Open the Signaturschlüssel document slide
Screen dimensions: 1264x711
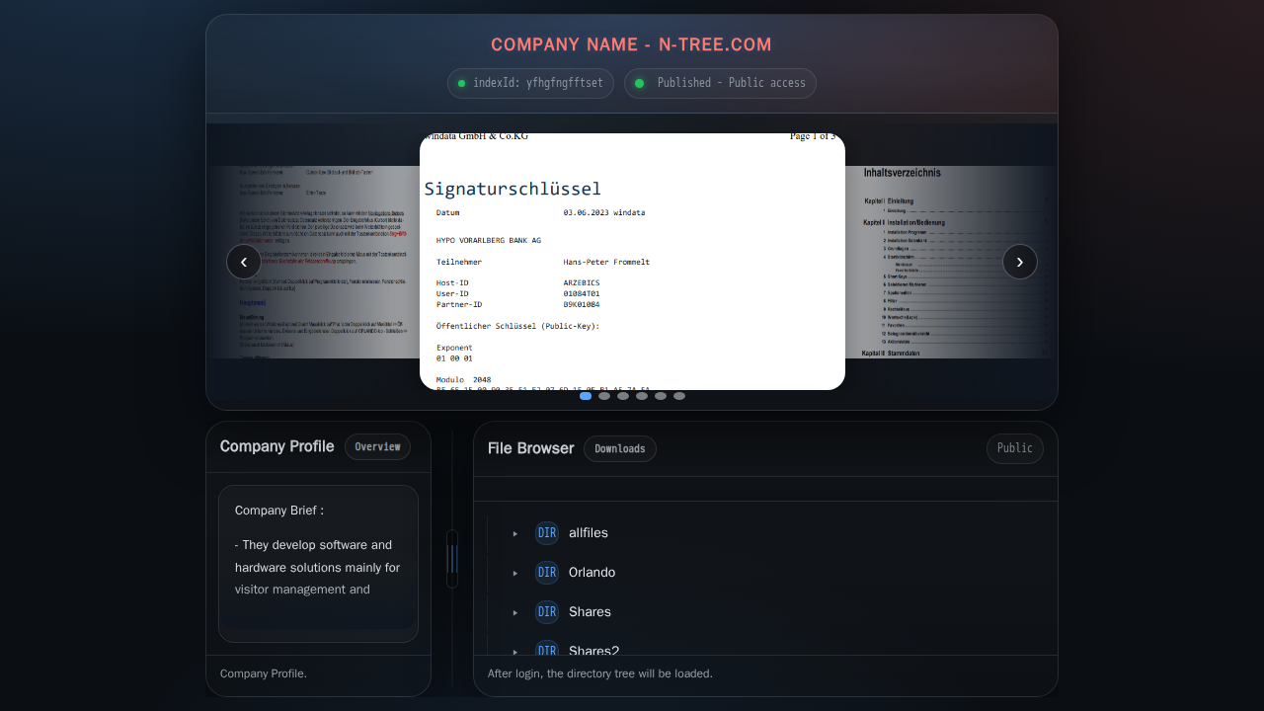[632, 262]
